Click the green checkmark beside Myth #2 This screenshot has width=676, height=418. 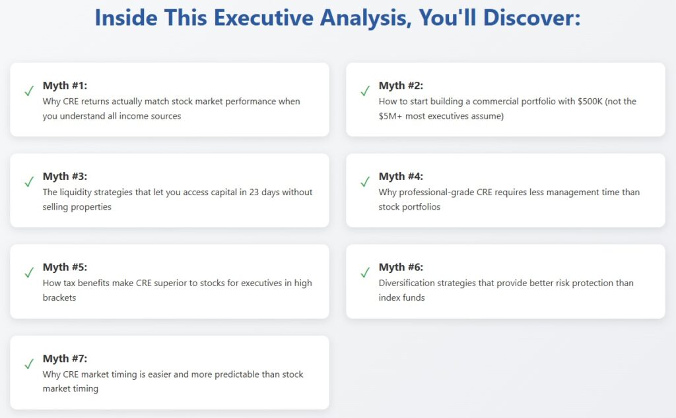pyautogui.click(x=365, y=91)
